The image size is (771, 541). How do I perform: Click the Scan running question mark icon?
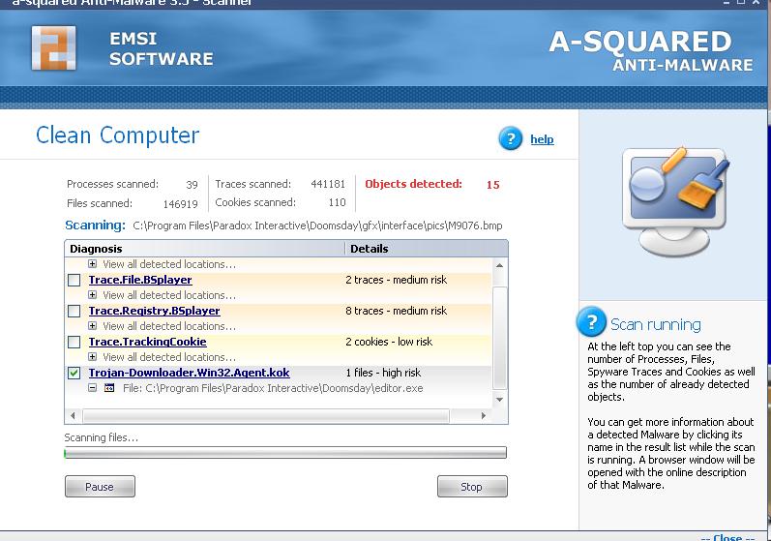coord(591,322)
